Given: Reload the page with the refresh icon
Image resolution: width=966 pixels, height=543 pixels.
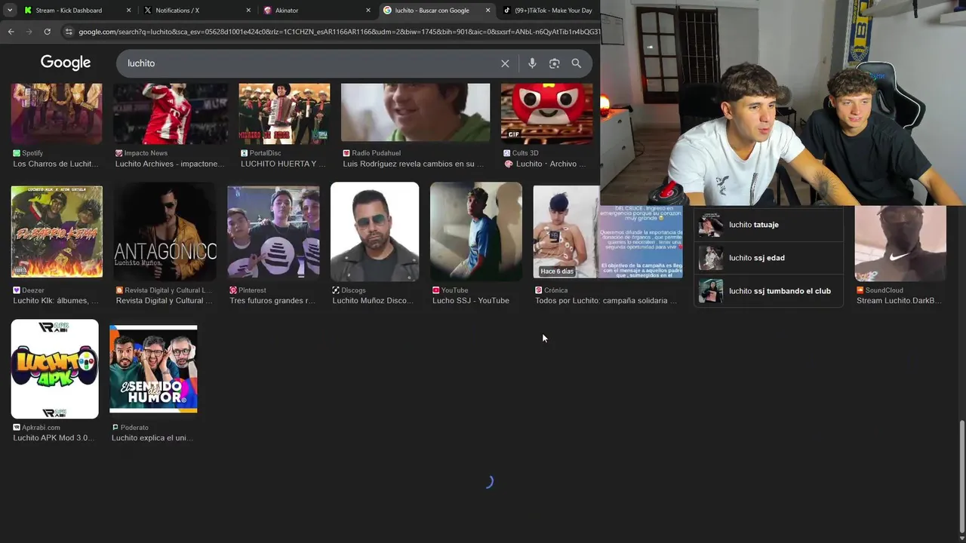Looking at the screenshot, I should 47,32.
